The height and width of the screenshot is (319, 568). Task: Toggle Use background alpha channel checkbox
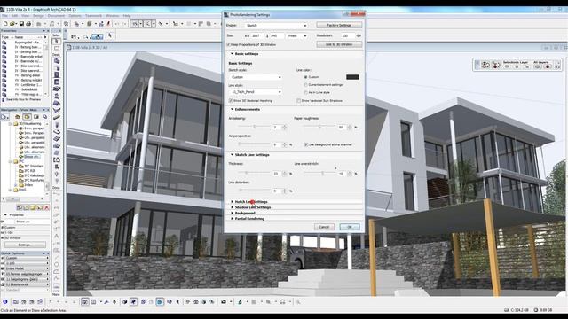(x=306, y=144)
